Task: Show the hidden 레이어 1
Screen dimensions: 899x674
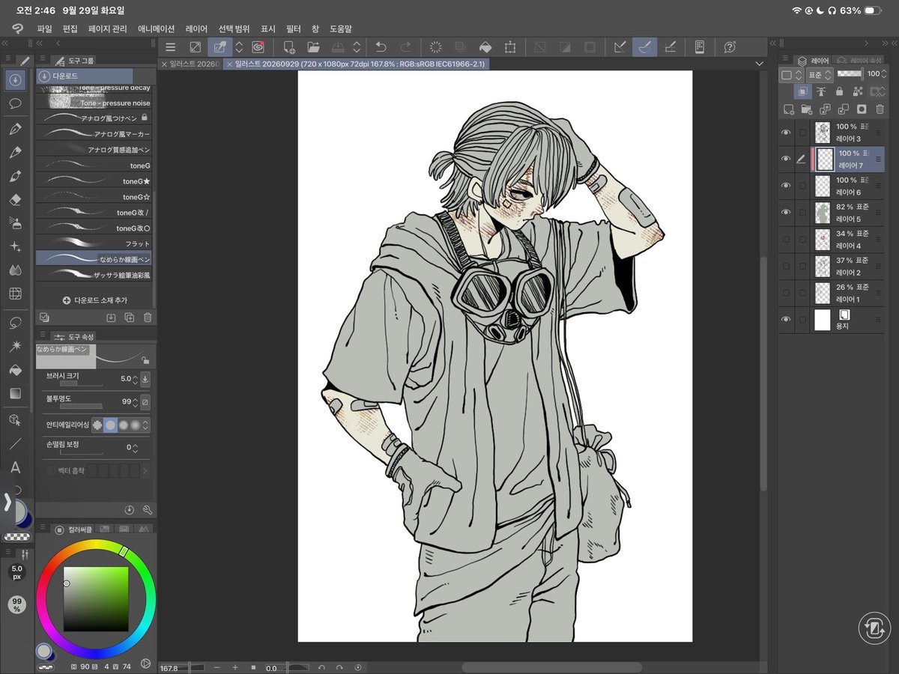Action: (x=786, y=293)
